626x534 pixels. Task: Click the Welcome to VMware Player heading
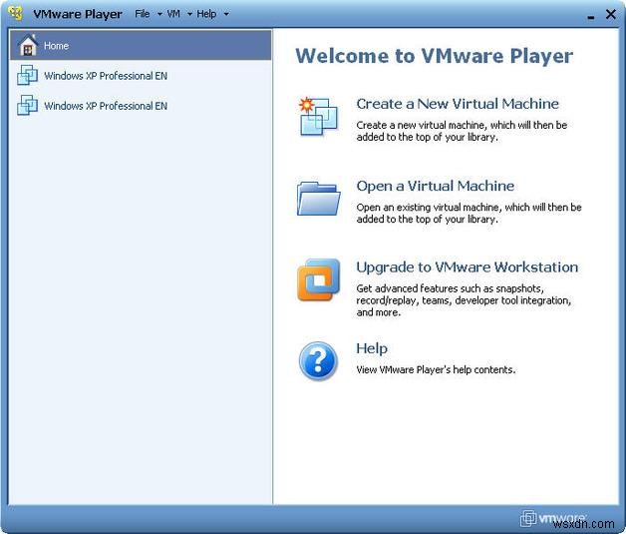pyautogui.click(x=435, y=56)
